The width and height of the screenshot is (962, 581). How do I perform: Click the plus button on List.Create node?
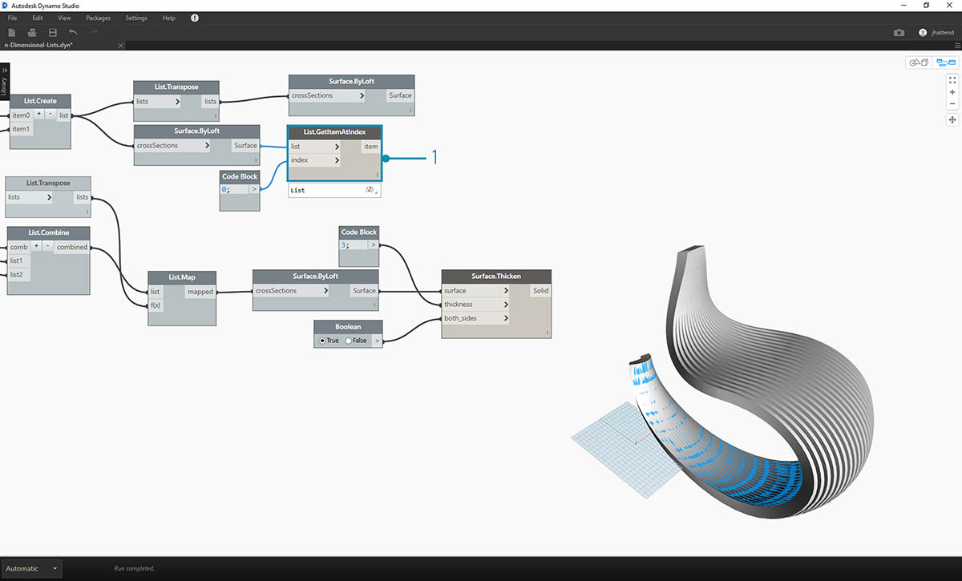pyautogui.click(x=38, y=115)
